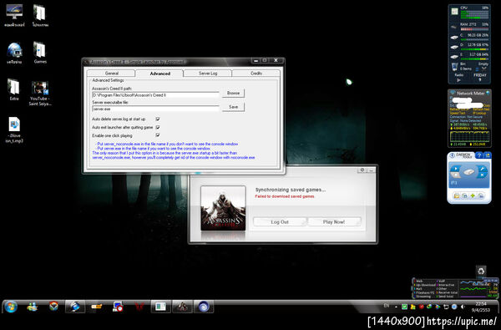
Task: Click the Assassin's Creed II cover thumbnail
Action: (223, 208)
